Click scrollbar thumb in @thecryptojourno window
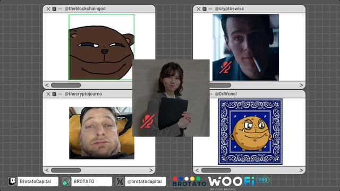The width and height of the screenshot is (340, 191). point(66,170)
